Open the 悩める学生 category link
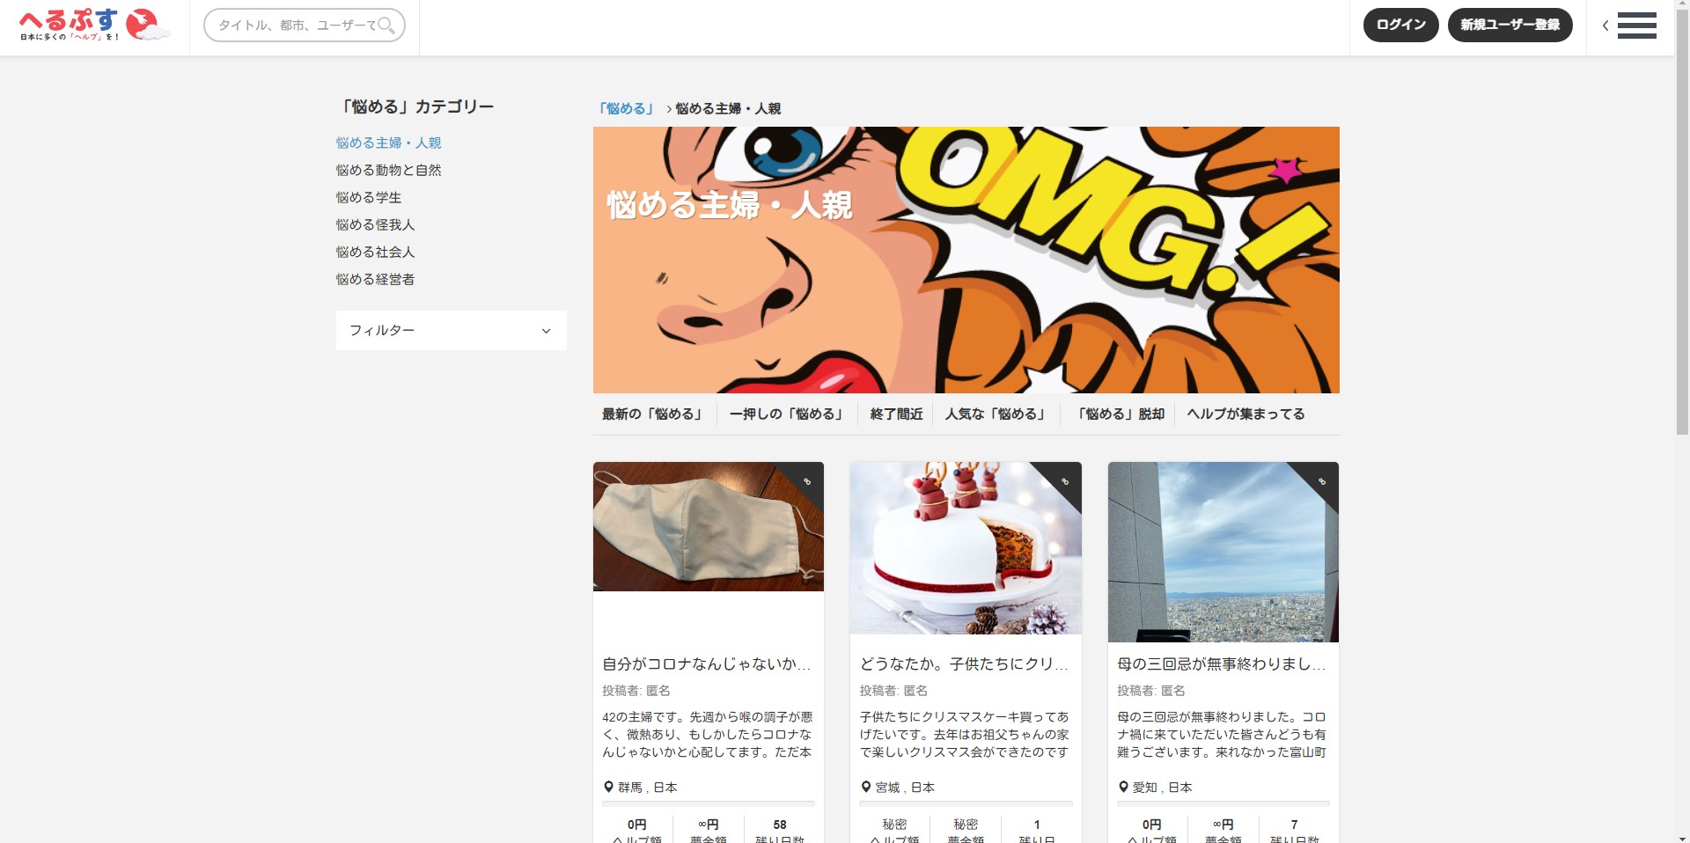The image size is (1690, 843). pos(369,197)
